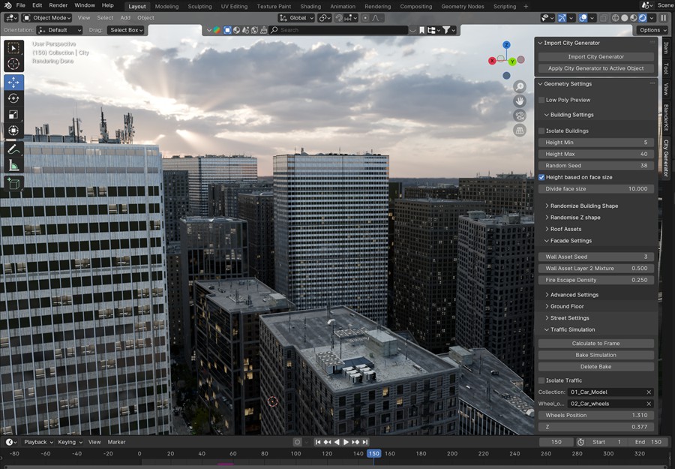The height and width of the screenshot is (469, 675).
Task: Select the Add Cube tool
Action: [x=13, y=182]
